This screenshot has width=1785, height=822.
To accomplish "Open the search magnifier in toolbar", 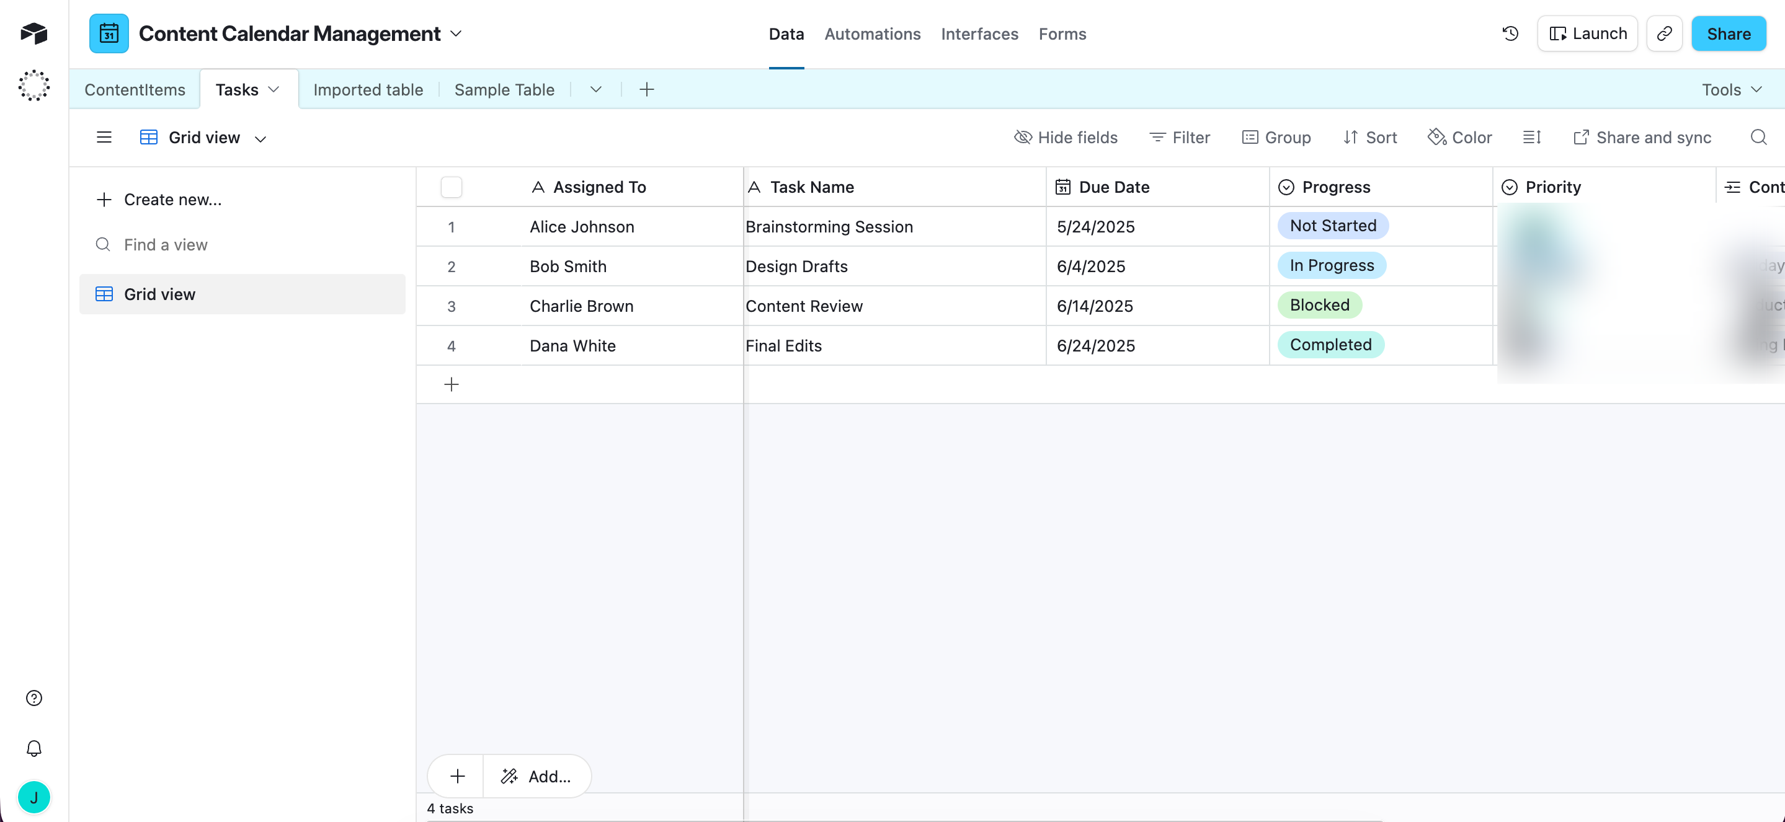I will click(x=1758, y=137).
